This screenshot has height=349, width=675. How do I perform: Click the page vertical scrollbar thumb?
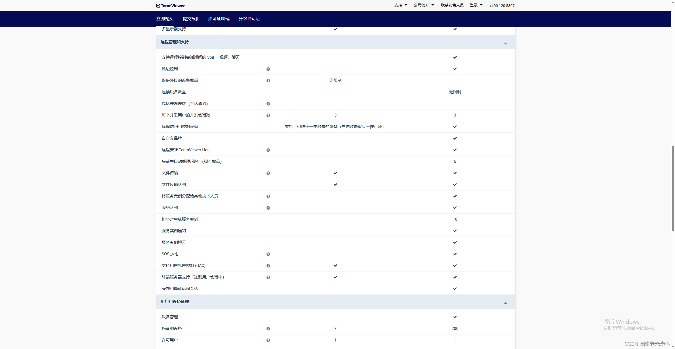[x=673, y=189]
